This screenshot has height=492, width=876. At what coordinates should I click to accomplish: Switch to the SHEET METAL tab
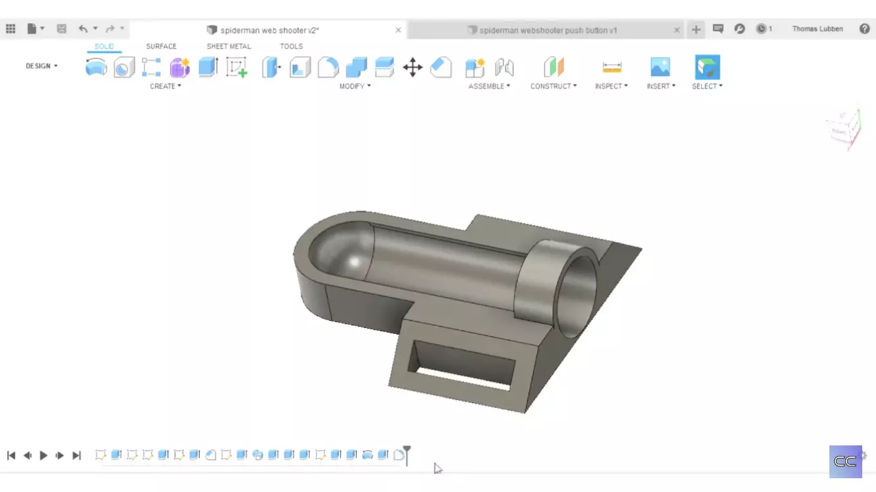pos(229,47)
